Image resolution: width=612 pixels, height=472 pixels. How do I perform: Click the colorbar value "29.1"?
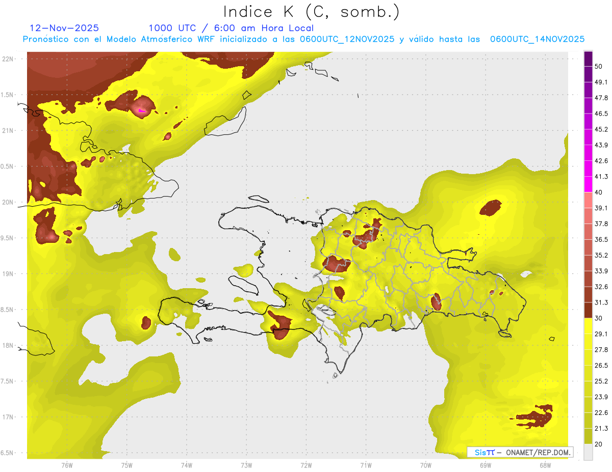click(601, 334)
